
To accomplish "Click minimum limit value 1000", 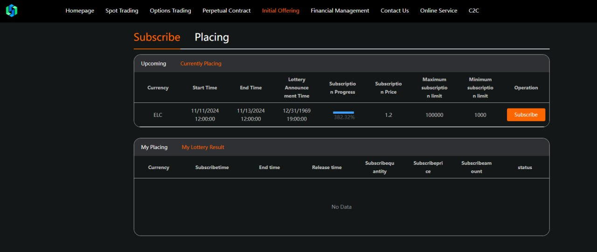I will point(480,115).
